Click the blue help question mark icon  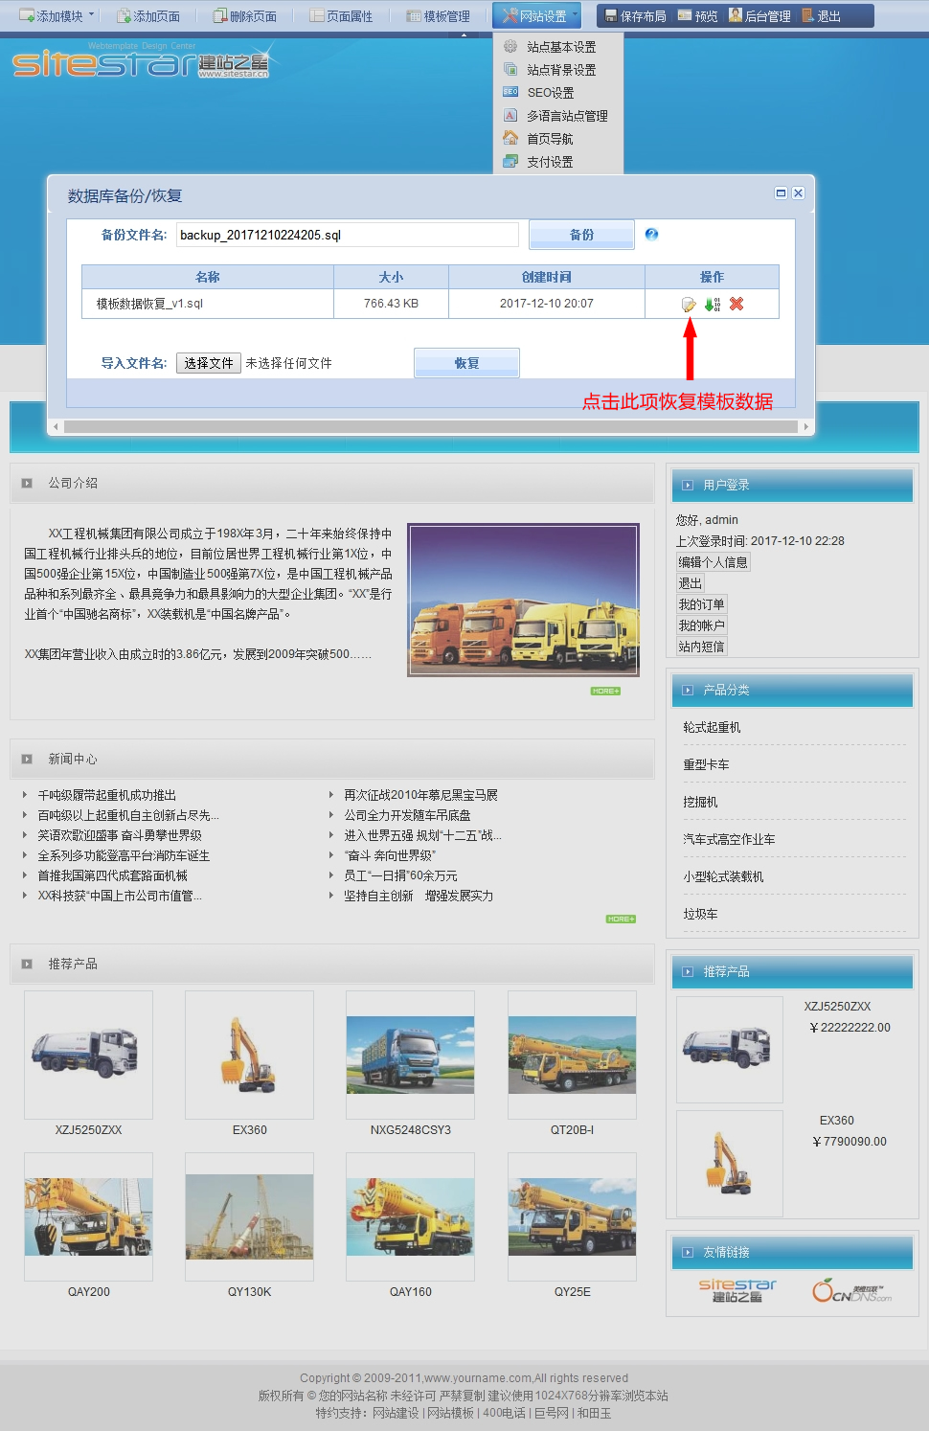tap(651, 235)
